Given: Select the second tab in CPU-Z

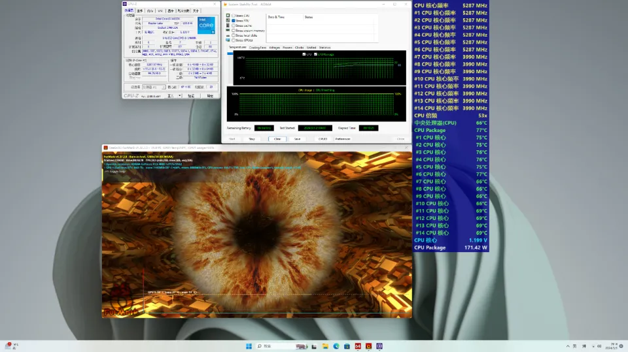Looking at the screenshot, I should (x=140, y=11).
